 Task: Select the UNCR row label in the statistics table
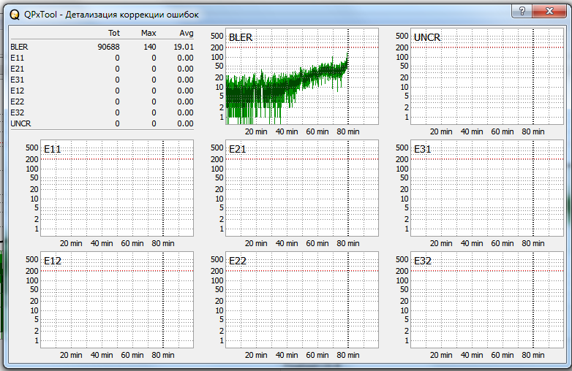pos(20,123)
